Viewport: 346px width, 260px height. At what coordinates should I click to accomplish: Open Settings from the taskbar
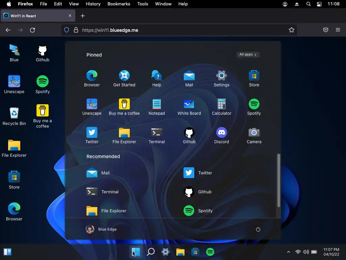pos(166,252)
